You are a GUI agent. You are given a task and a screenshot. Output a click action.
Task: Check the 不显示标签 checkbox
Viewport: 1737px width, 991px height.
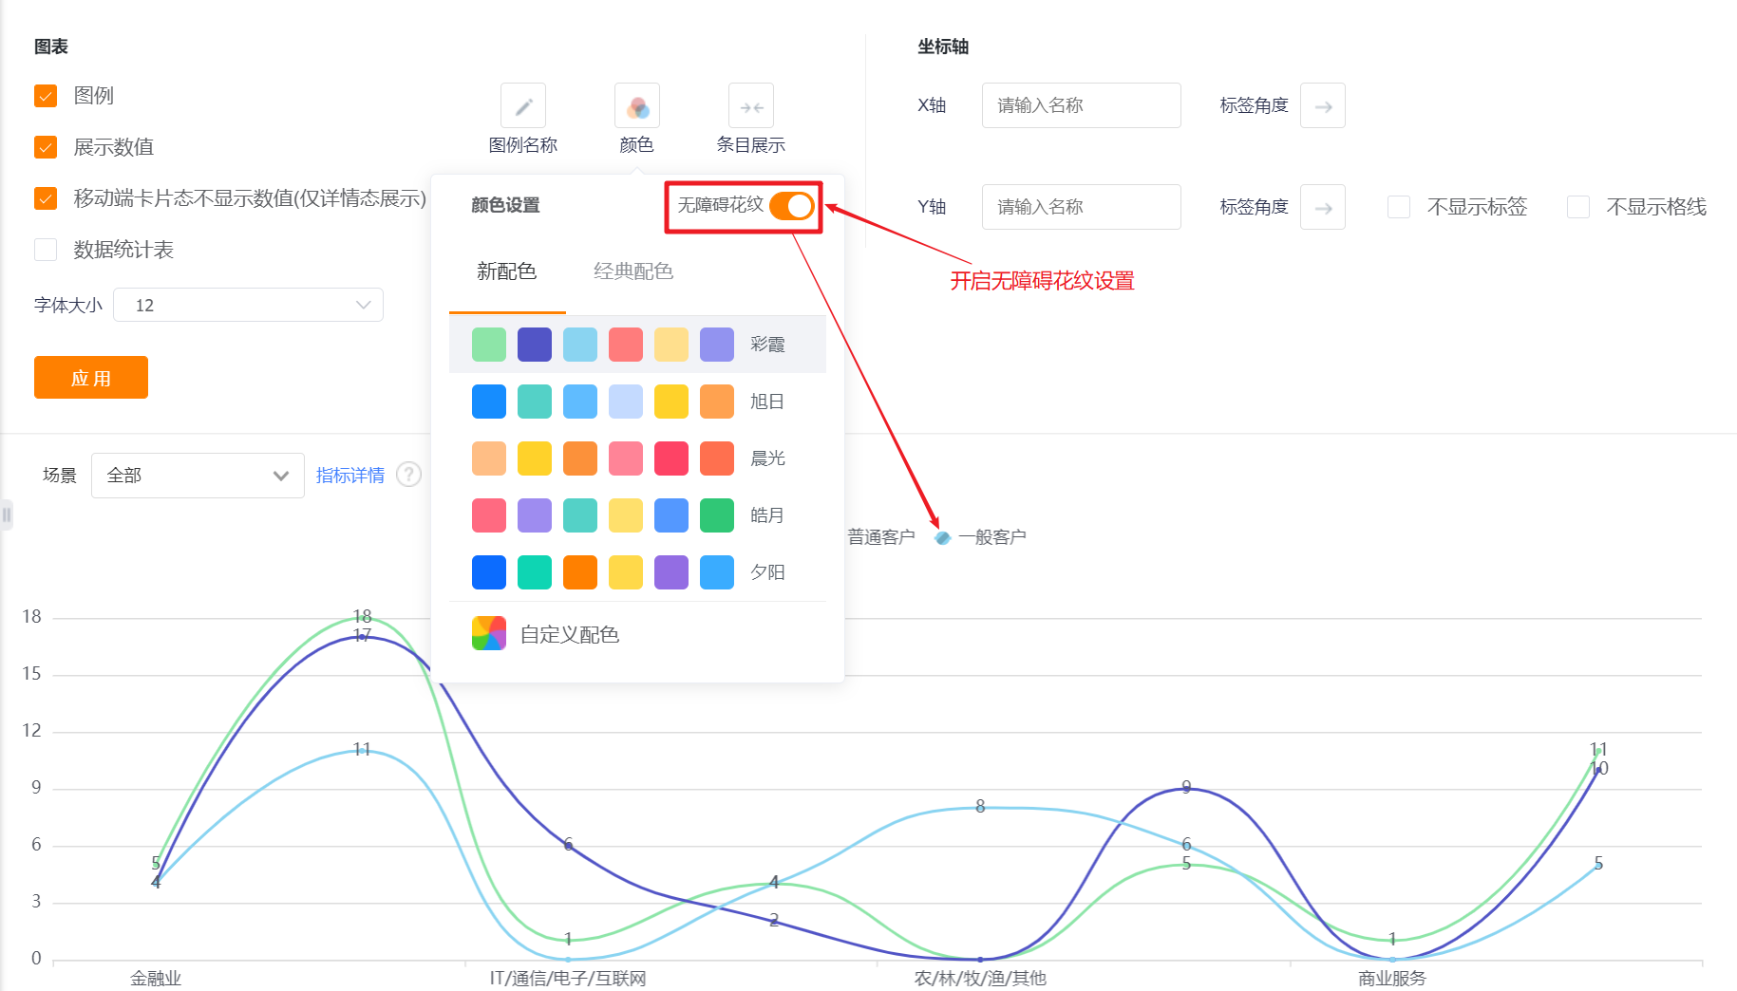point(1399,207)
